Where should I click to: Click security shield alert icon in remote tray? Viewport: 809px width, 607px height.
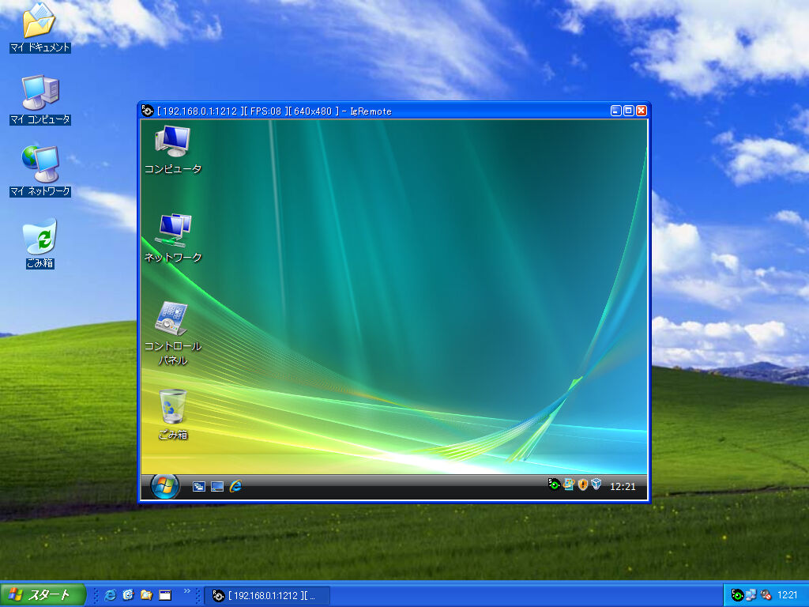pyautogui.click(x=582, y=484)
